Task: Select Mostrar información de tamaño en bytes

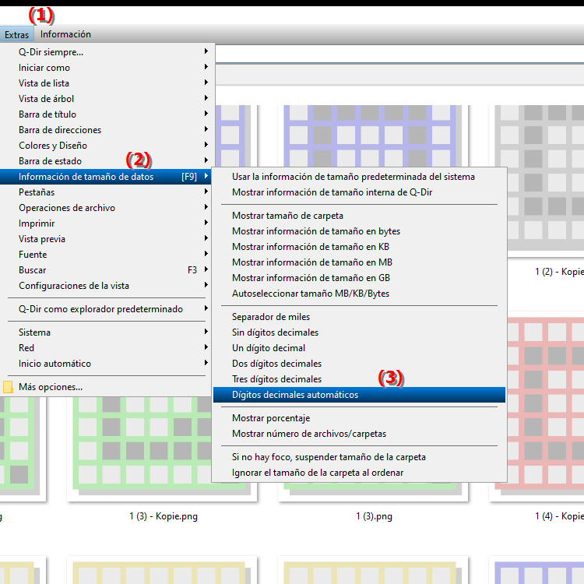Action: pyautogui.click(x=360, y=231)
